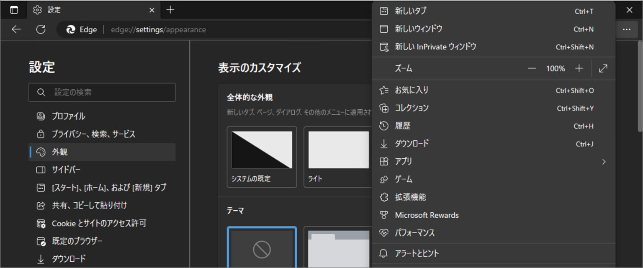Click the back navigation arrow icon
This screenshot has height=268, width=643.
pyautogui.click(x=16, y=29)
